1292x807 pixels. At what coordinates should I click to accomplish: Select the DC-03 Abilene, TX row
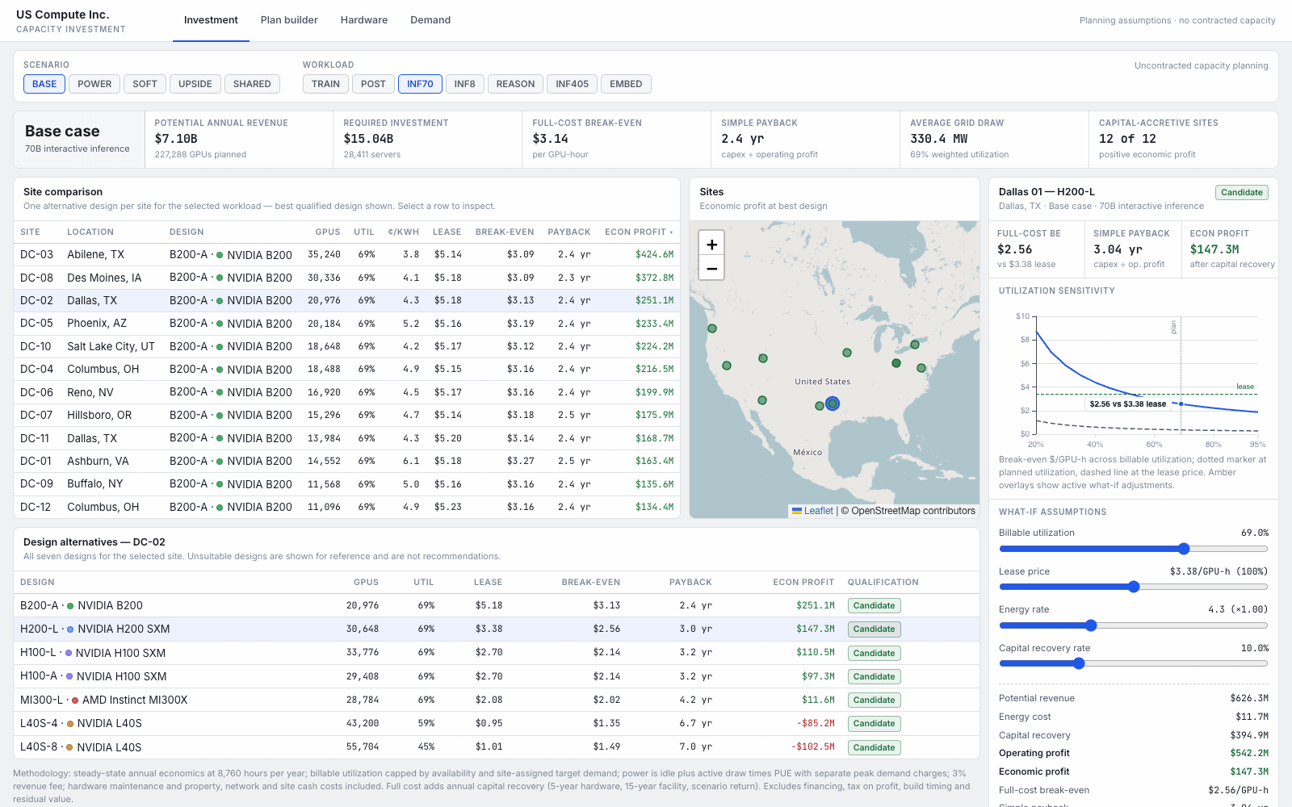click(346, 254)
